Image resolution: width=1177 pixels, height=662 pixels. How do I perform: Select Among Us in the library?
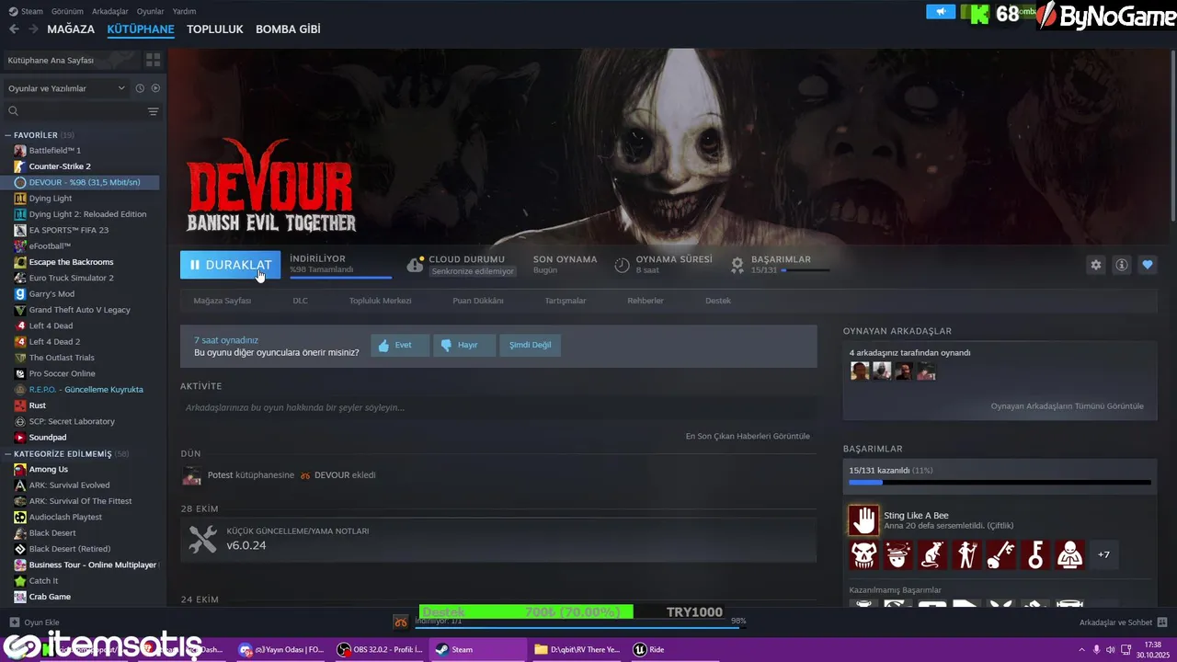coord(49,469)
